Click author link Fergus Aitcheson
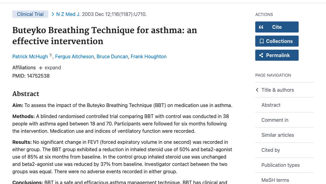This screenshot has width=326, height=184. pos(74,56)
